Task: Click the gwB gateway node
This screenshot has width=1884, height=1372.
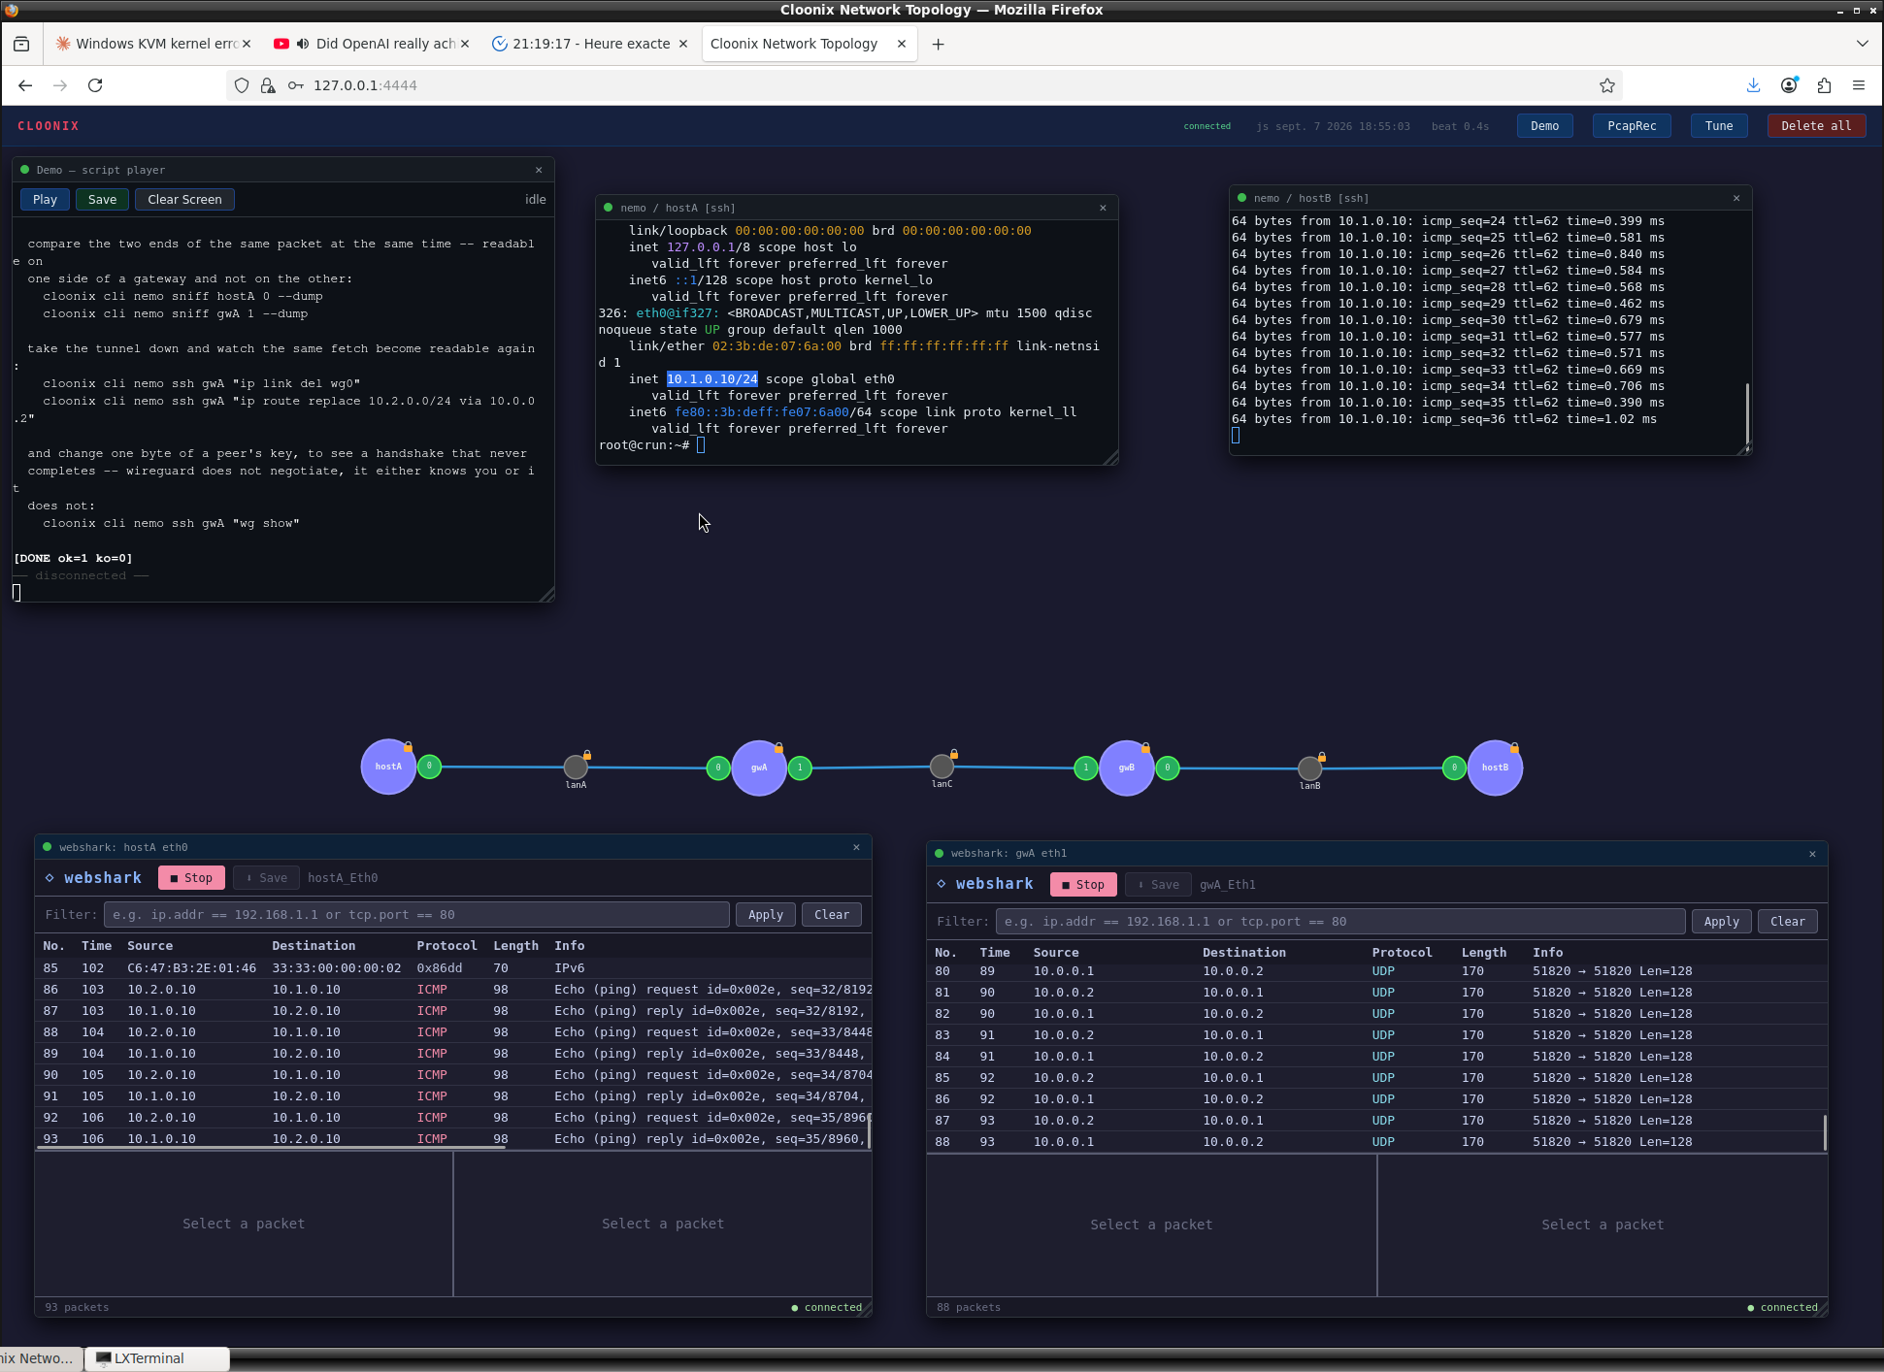Action: [1126, 768]
